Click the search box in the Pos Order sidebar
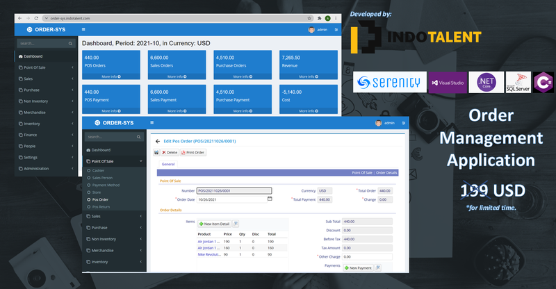The width and height of the screenshot is (556, 289). (114, 137)
